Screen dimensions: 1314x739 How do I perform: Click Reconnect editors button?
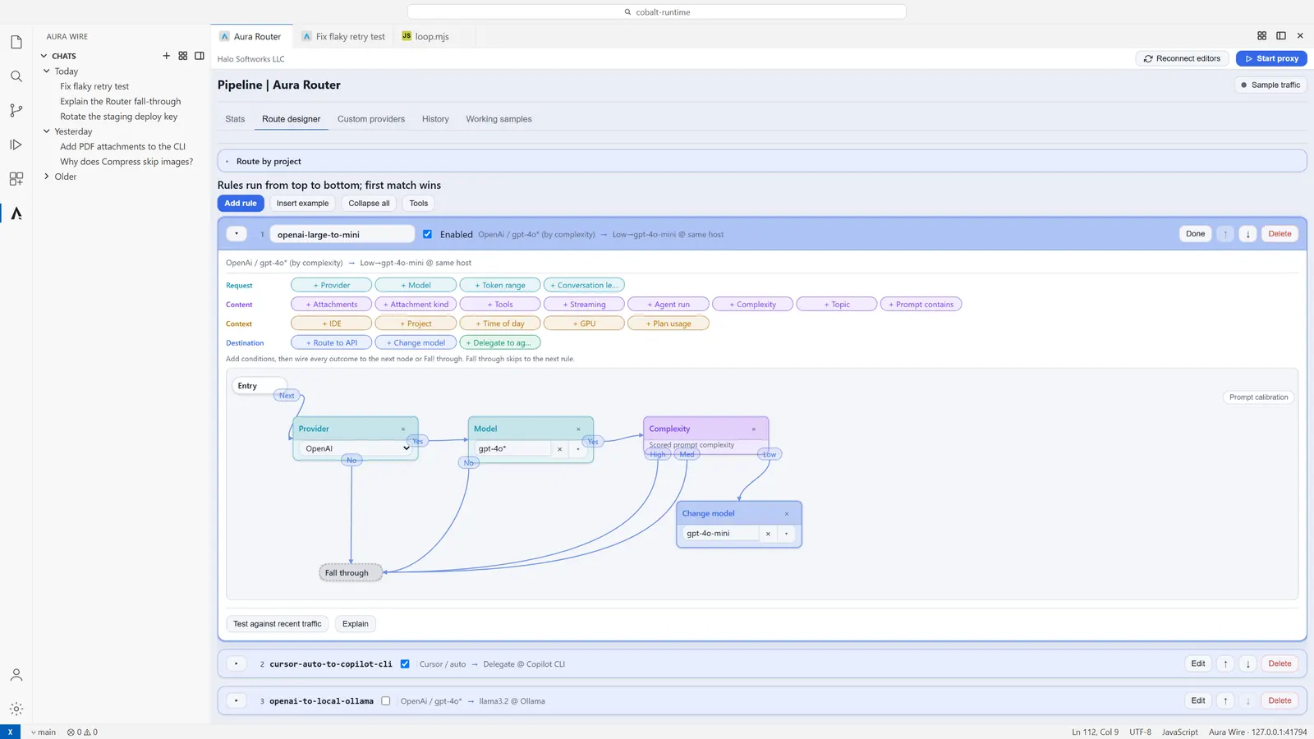coord(1183,58)
